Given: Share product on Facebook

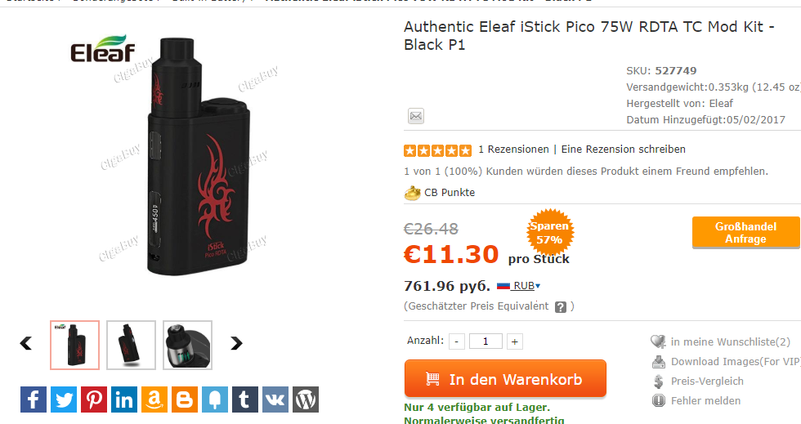Looking at the screenshot, I should pos(34,399).
